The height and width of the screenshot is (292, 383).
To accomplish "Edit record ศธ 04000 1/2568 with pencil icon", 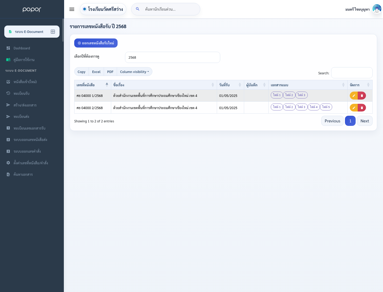I will coord(354,96).
